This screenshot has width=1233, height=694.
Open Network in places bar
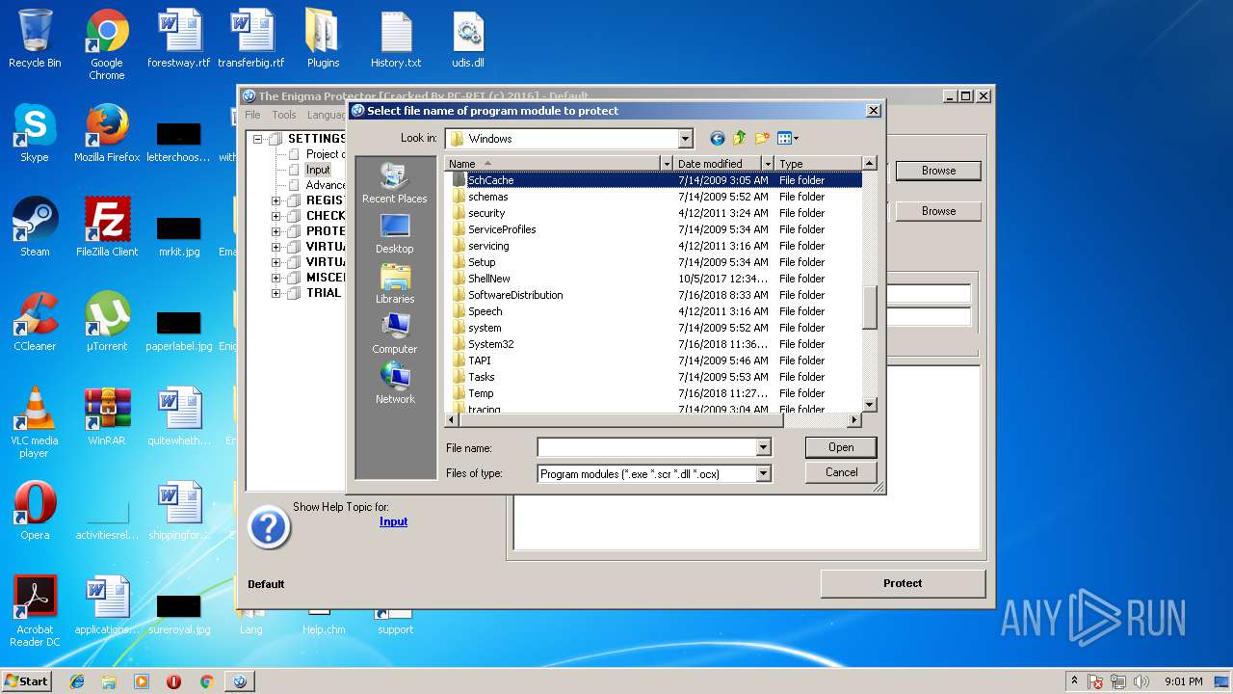(395, 384)
